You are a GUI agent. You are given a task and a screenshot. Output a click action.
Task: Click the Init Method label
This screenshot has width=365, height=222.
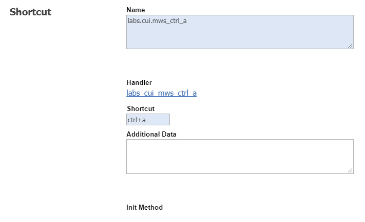coord(144,207)
